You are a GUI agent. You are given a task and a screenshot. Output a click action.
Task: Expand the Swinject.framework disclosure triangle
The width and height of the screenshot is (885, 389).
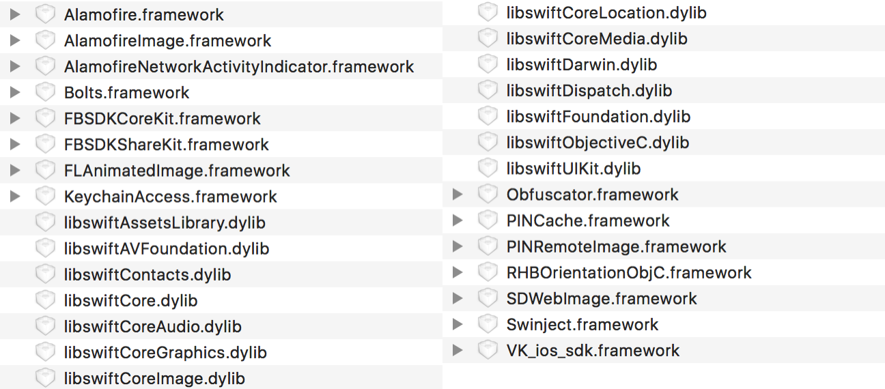point(458,324)
